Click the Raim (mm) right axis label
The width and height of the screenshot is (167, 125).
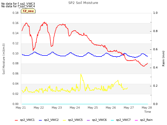point(163,59)
